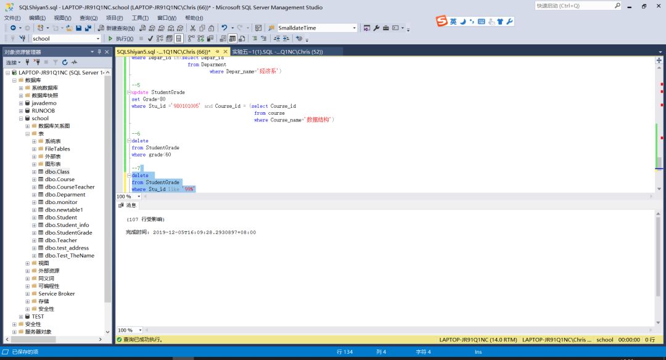Refresh Object Explorer with the refresh icon

click(65, 62)
